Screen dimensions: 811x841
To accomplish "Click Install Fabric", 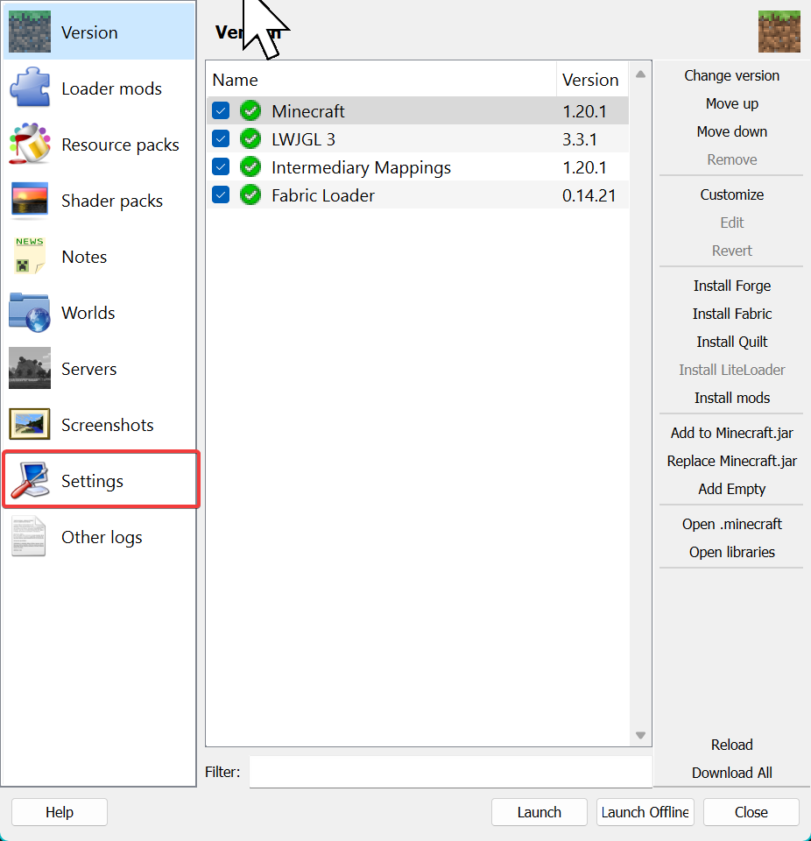I will (x=731, y=314).
